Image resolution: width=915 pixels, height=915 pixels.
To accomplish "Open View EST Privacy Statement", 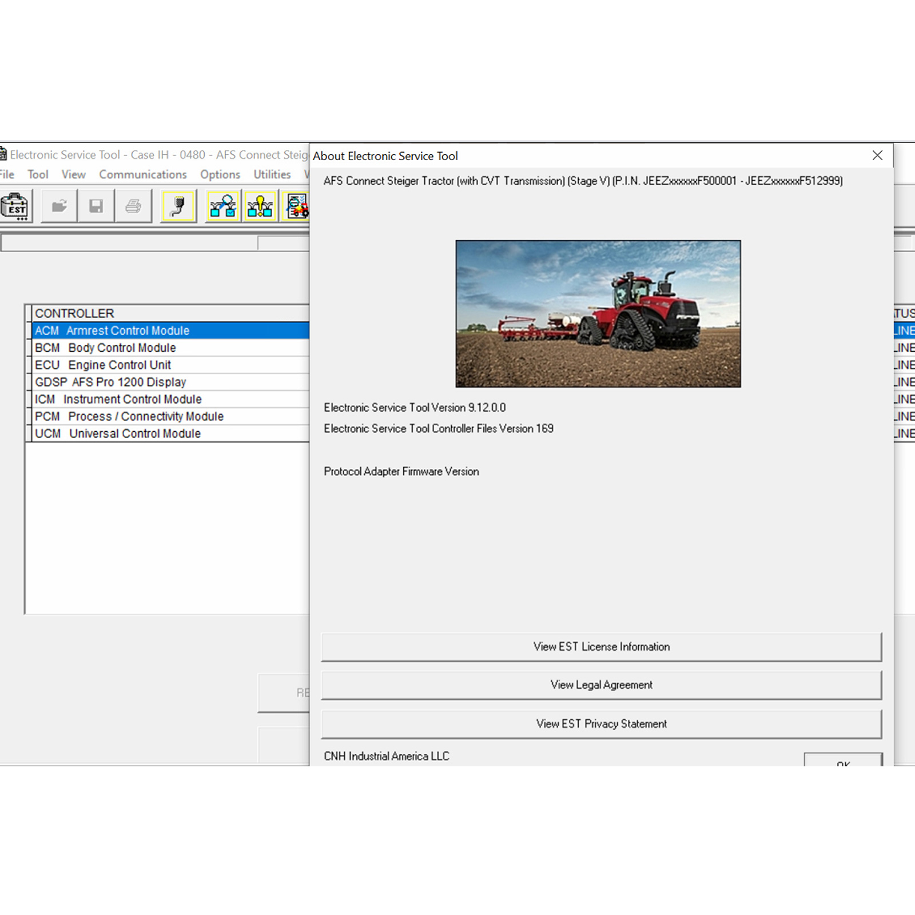I will tap(602, 724).
